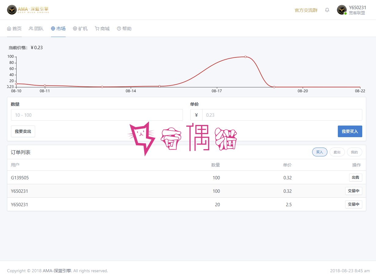376x278 pixels.
Task: Open the 官方交流群 link
Action: [x=306, y=10]
